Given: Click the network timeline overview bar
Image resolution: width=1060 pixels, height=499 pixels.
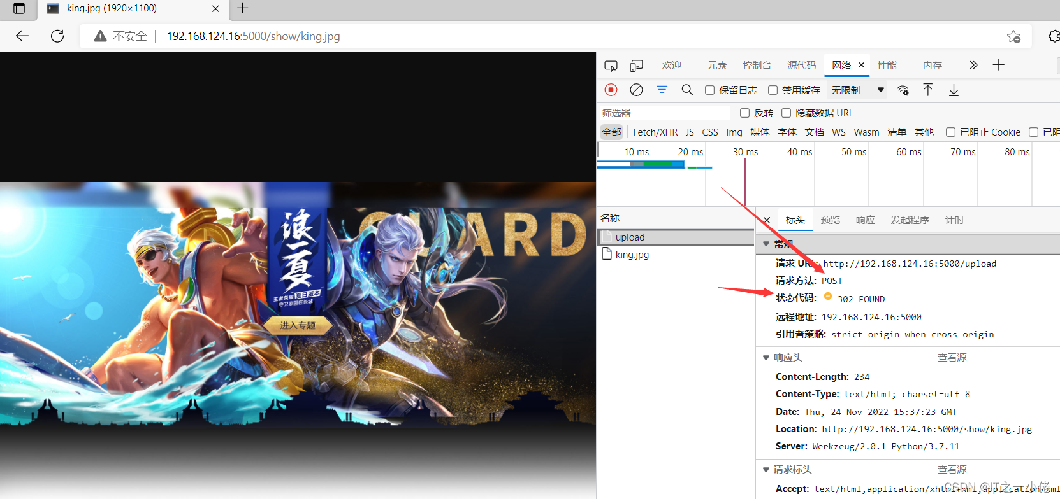Looking at the screenshot, I should pyautogui.click(x=828, y=174).
